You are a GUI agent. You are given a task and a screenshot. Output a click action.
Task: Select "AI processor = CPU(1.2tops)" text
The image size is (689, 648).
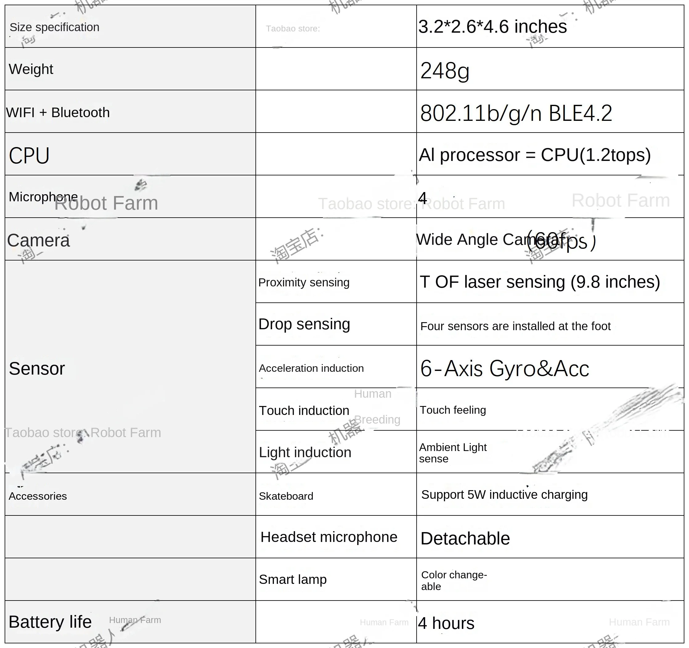(x=535, y=155)
